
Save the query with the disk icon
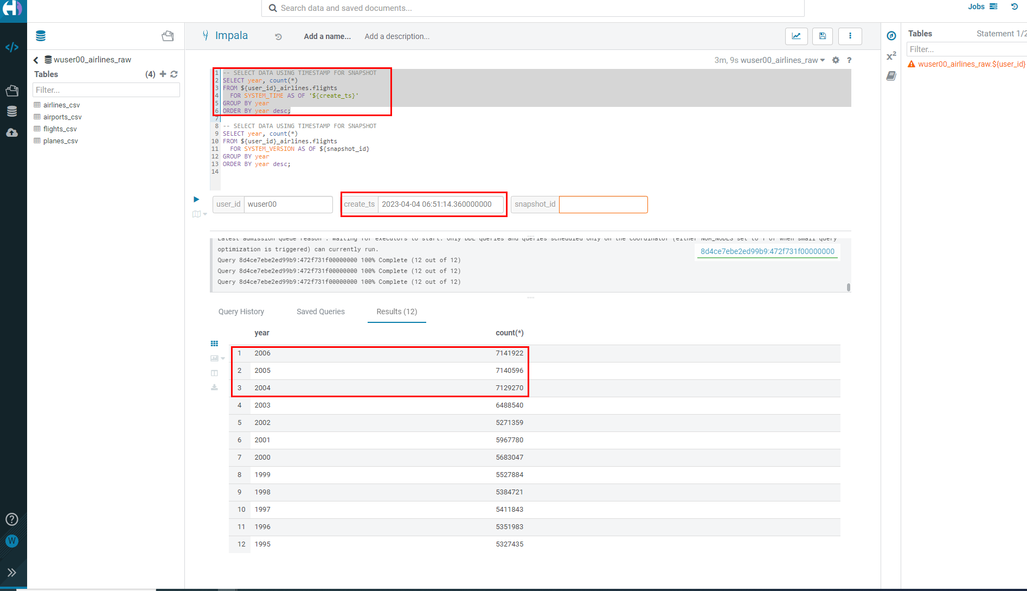823,36
